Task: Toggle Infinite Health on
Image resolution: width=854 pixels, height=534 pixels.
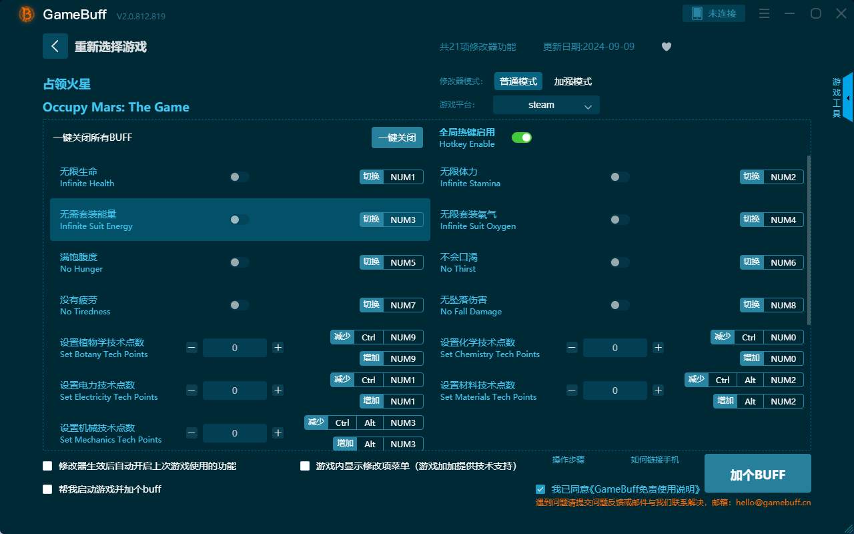Action: click(x=240, y=177)
